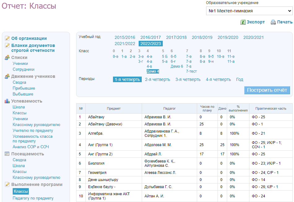Select the 2021/2022 school year

pyautogui.click(x=125, y=44)
